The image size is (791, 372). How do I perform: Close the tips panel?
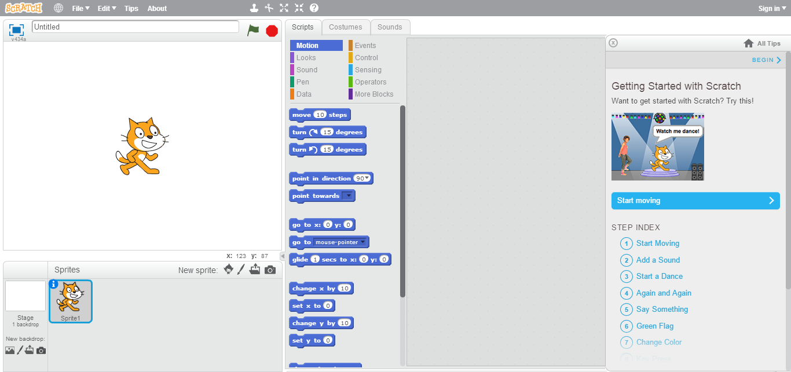[x=614, y=43]
